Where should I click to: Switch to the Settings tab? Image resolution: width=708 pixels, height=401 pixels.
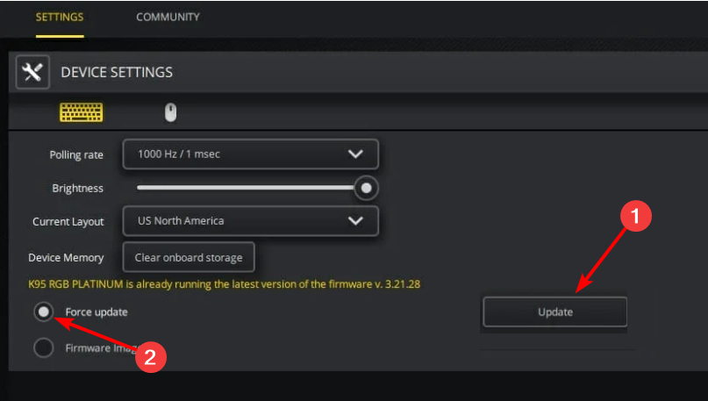pyautogui.click(x=60, y=18)
